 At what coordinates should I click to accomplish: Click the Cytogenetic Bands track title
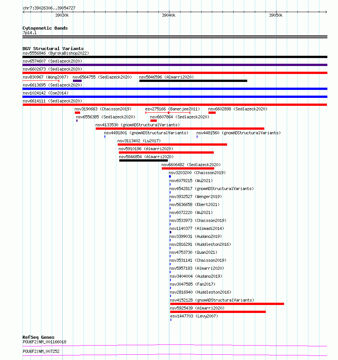point(45,28)
